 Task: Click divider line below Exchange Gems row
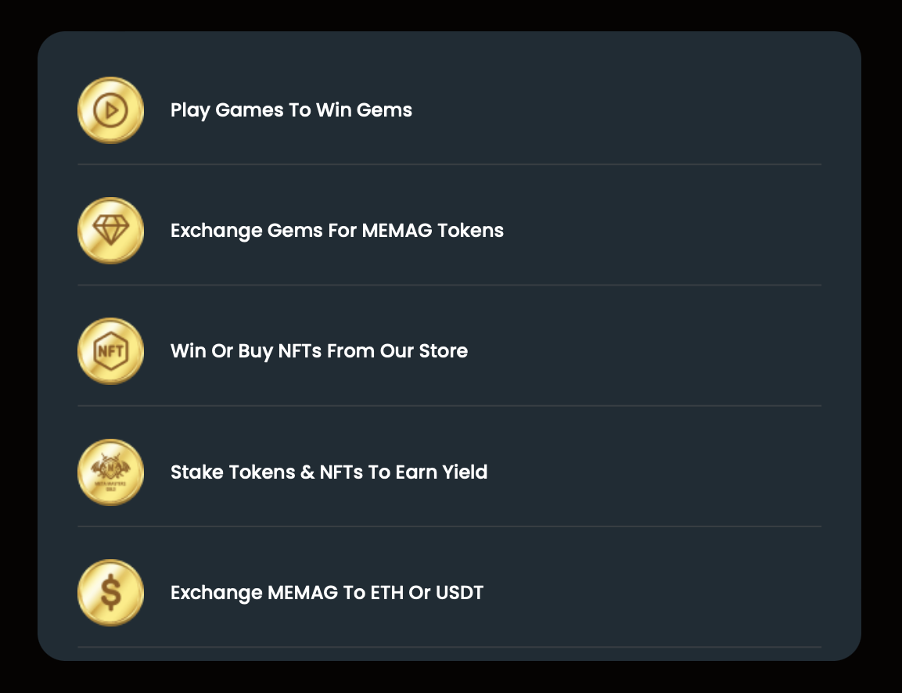pyautogui.click(x=449, y=285)
